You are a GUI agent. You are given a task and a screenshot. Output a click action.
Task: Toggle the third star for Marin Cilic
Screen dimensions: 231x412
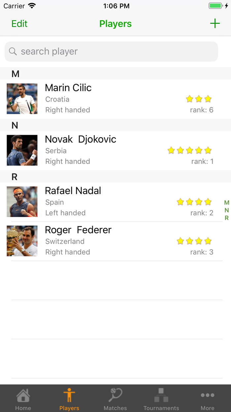click(x=208, y=99)
